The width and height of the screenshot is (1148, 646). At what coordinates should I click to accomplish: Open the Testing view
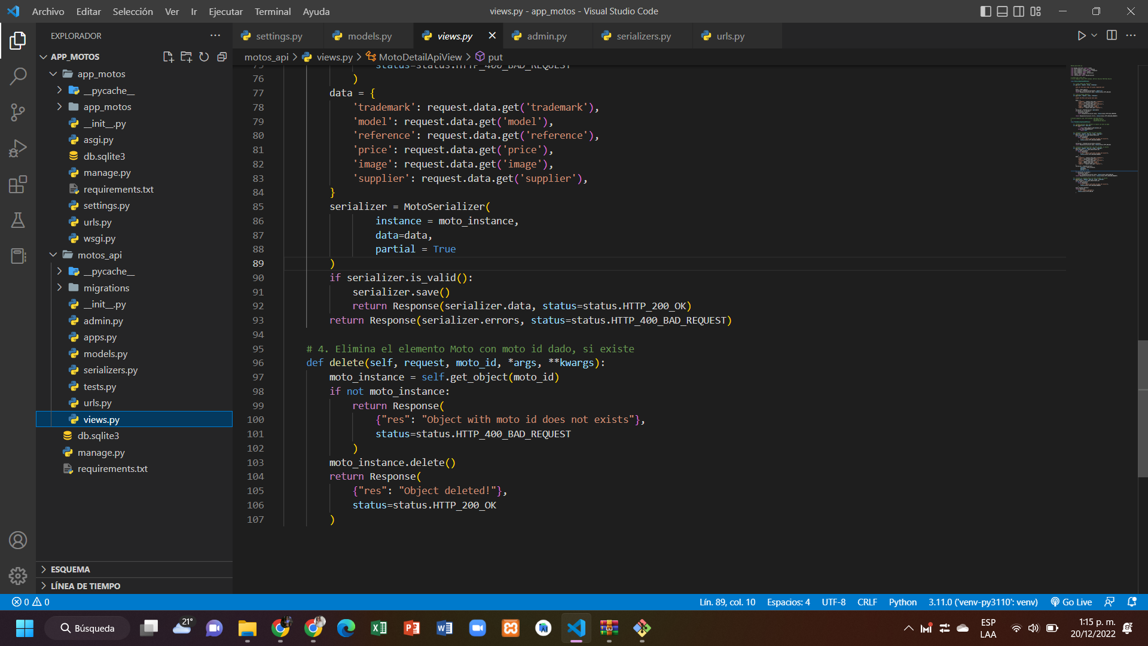[x=18, y=220]
